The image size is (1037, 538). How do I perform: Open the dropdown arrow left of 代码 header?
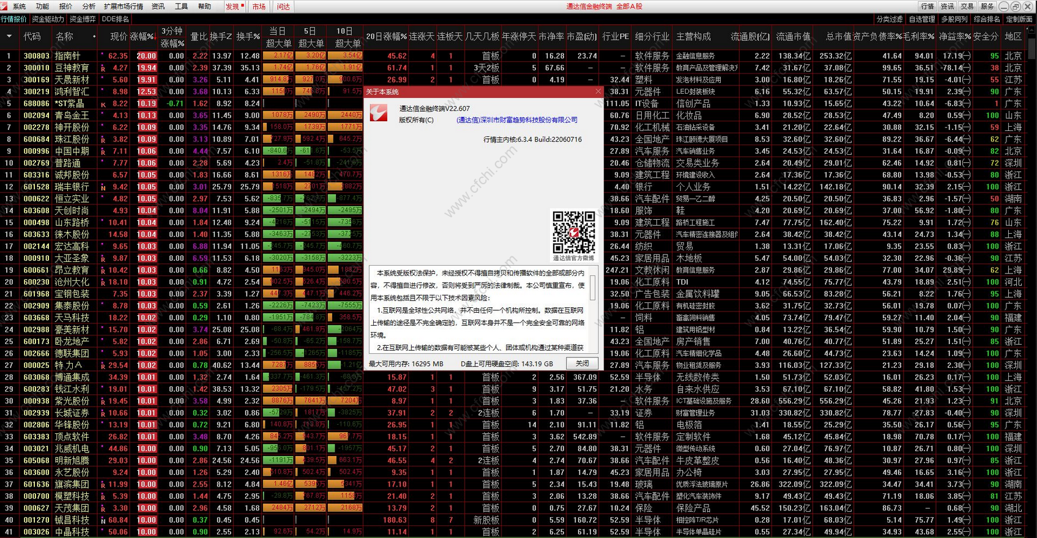9,37
